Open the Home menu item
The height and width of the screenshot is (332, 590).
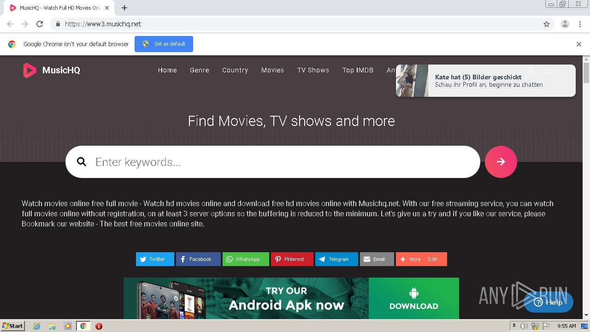pyautogui.click(x=167, y=70)
